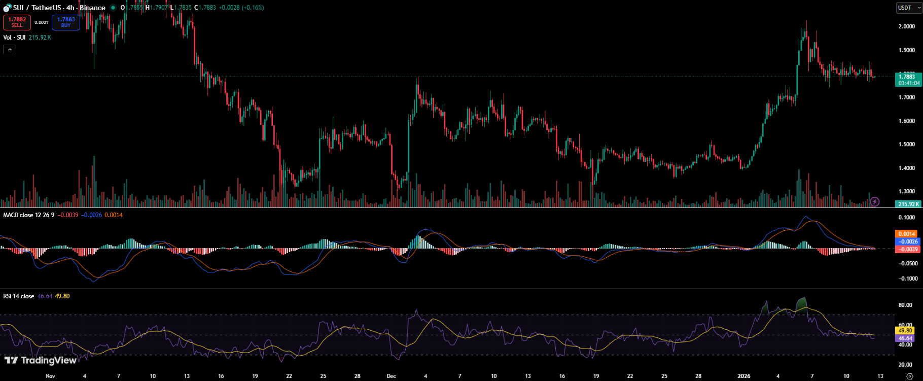Viewport: 923px width, 381px height.
Task: Click the green market status dot
Action: (113, 8)
